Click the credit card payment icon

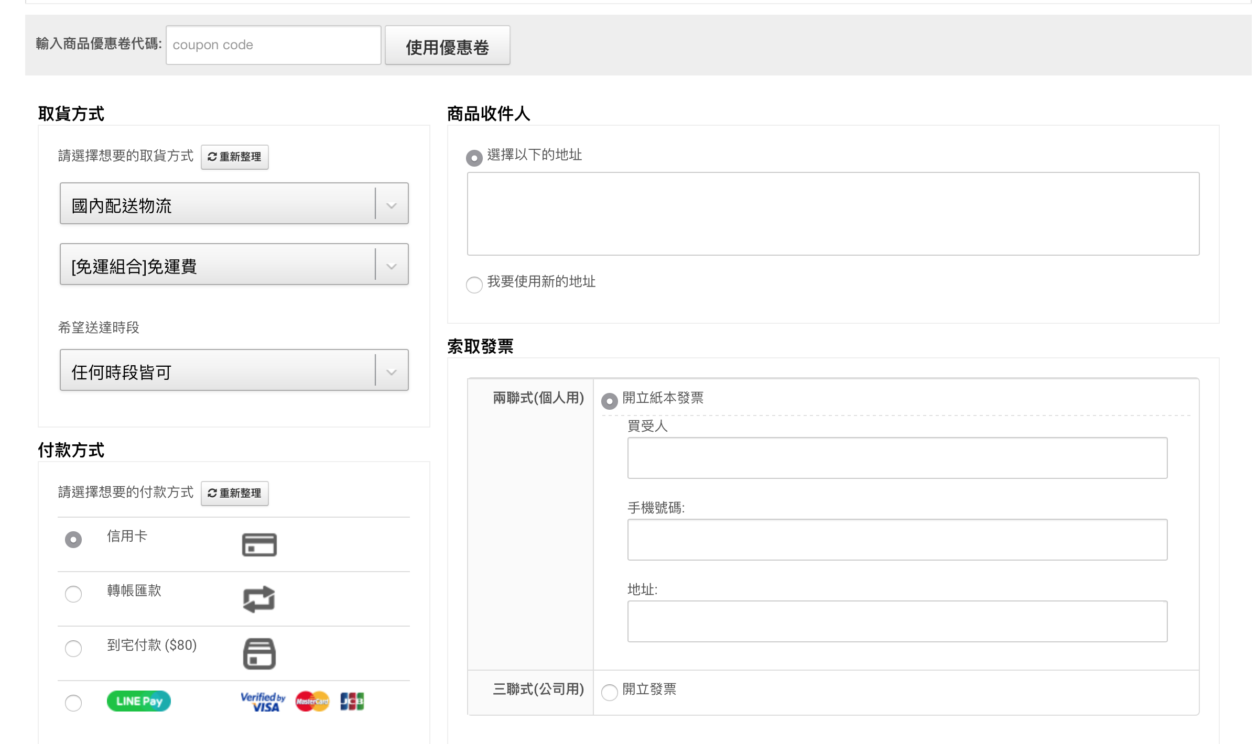pyautogui.click(x=259, y=545)
